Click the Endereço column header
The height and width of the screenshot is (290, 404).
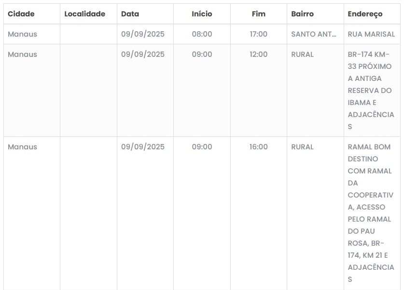click(x=365, y=14)
